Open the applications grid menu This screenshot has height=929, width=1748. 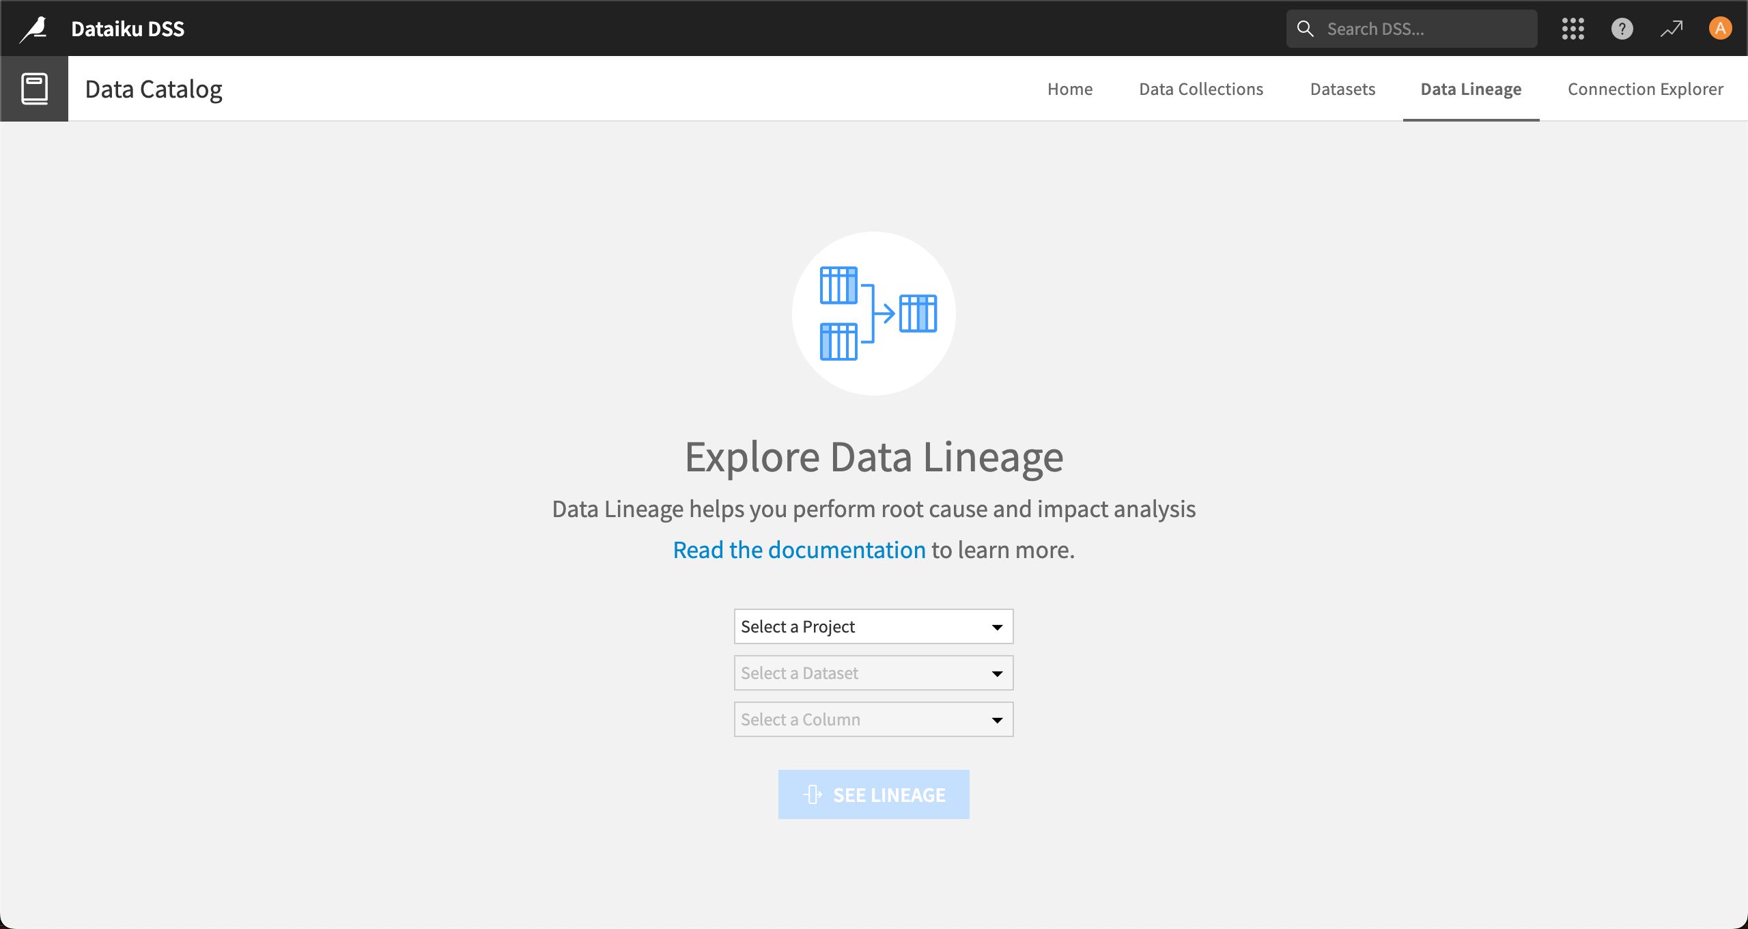[x=1573, y=29]
